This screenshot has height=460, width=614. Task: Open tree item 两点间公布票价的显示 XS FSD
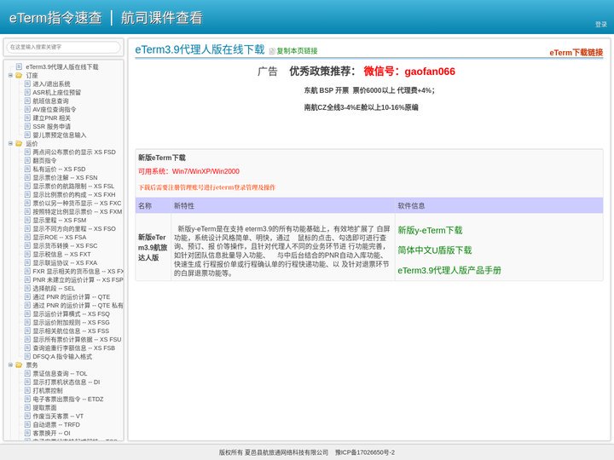point(74,152)
